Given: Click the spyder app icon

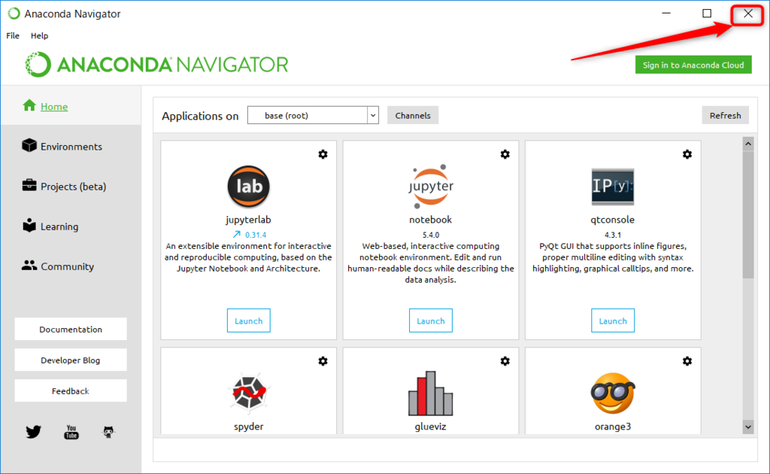Looking at the screenshot, I should [248, 392].
